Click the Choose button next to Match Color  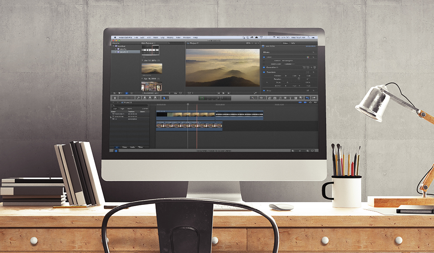[289, 64]
